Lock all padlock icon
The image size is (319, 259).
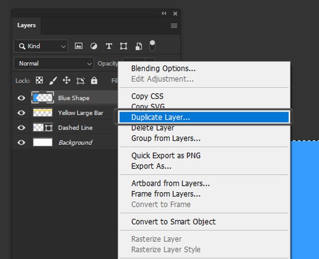coord(94,80)
